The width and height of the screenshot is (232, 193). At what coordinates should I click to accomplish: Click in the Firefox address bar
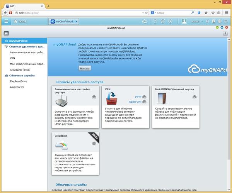[x=78, y=13]
